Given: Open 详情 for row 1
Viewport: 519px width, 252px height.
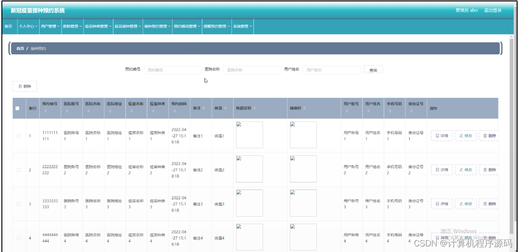Looking at the screenshot, I should click(441, 136).
